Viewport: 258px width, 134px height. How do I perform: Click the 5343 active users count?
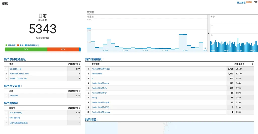click(43, 29)
